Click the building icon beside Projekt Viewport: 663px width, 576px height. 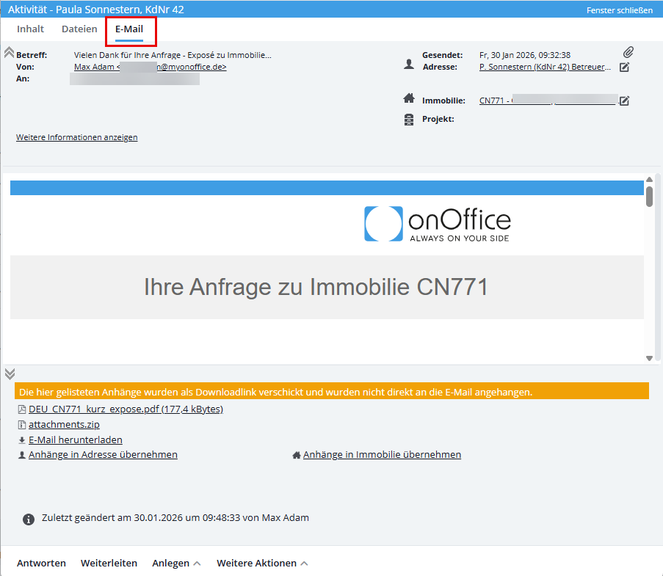click(x=409, y=119)
